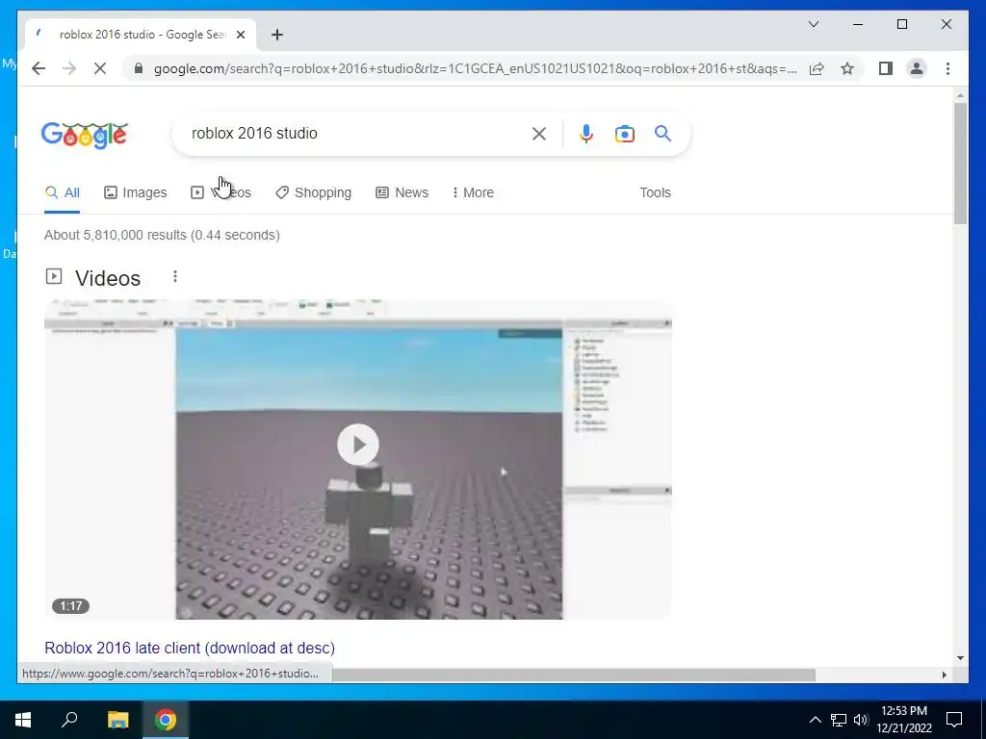Show hidden system tray icons
This screenshot has width=986, height=739.
coord(815,720)
